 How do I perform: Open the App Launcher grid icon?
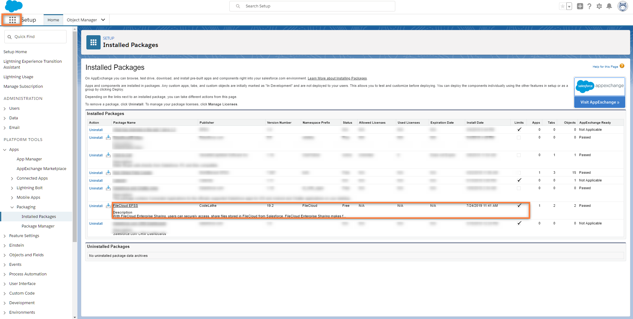pos(12,20)
